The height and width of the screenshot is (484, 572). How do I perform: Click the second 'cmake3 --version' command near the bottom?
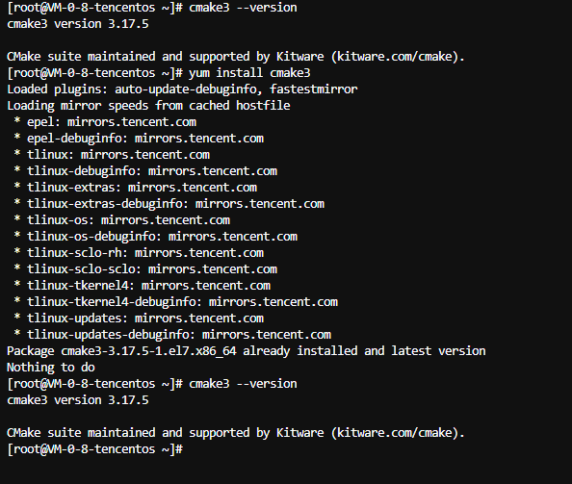coord(243,384)
